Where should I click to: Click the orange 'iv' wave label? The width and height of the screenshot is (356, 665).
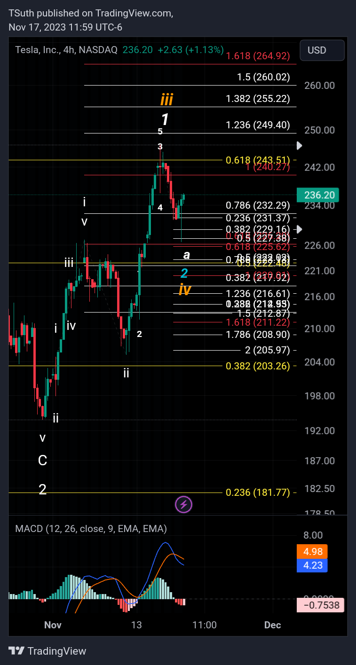pos(184,290)
